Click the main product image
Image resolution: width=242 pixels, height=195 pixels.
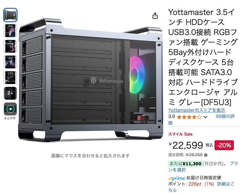click(x=91, y=80)
